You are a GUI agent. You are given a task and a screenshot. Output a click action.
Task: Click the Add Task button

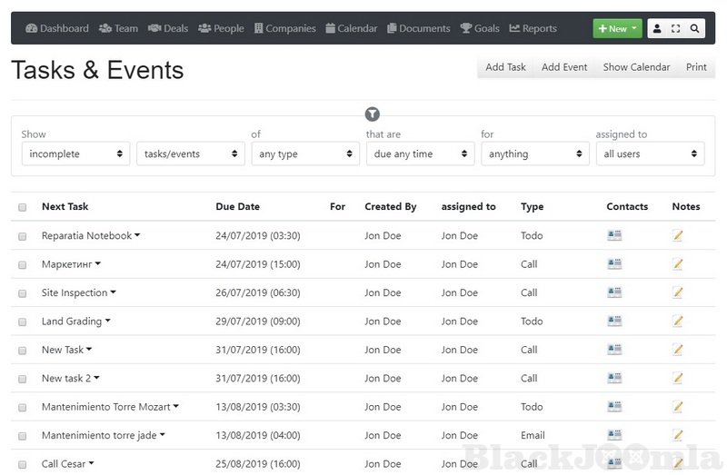(x=505, y=67)
